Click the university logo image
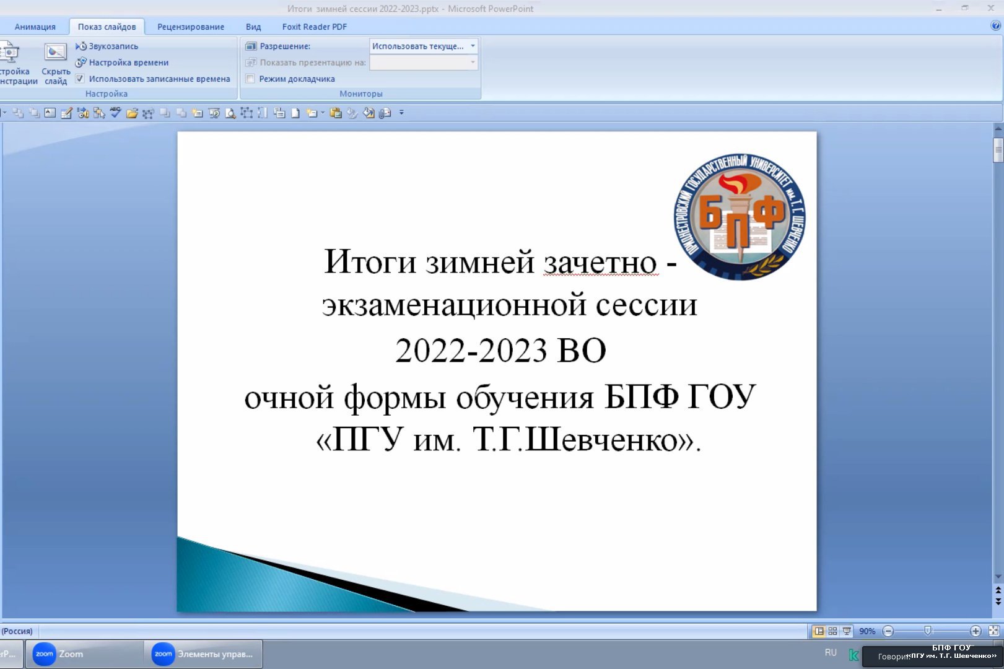The width and height of the screenshot is (1004, 669). [740, 217]
